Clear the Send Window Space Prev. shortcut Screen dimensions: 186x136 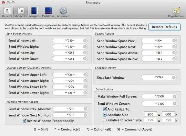tap(174, 41)
